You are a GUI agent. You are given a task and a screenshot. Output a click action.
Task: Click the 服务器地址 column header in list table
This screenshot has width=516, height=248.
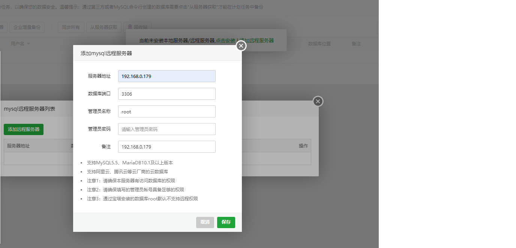point(18,146)
